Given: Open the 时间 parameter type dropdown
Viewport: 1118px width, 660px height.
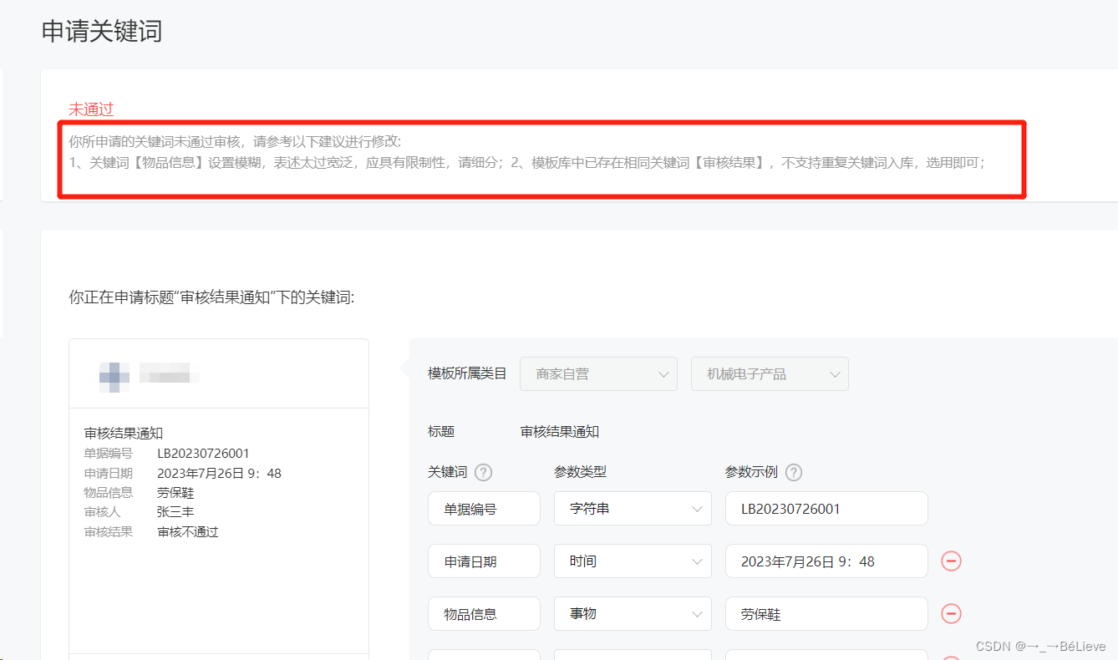Looking at the screenshot, I should (633, 561).
